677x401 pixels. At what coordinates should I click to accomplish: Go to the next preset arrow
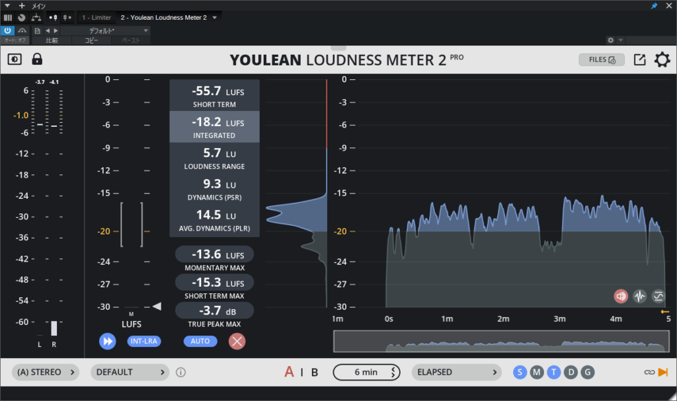tap(56, 30)
